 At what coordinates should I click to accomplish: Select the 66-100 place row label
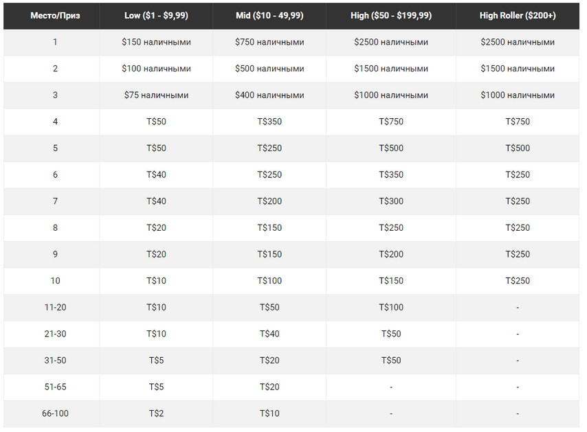pyautogui.click(x=55, y=413)
